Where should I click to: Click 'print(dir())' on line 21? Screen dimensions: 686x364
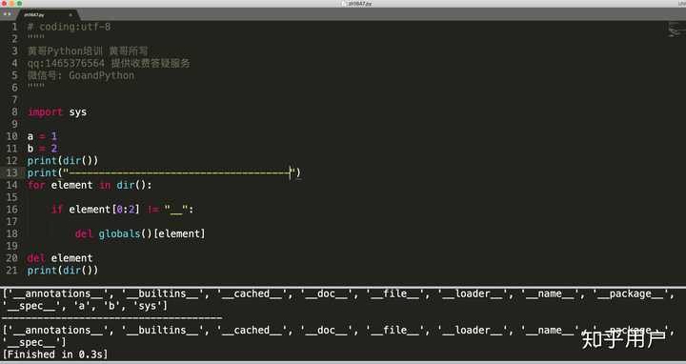63,271
